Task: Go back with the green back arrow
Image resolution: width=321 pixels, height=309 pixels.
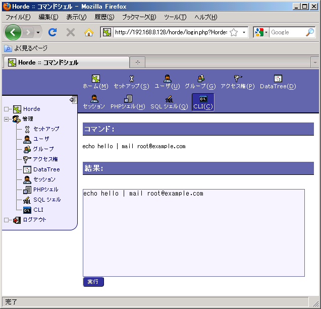Action: (x=13, y=32)
